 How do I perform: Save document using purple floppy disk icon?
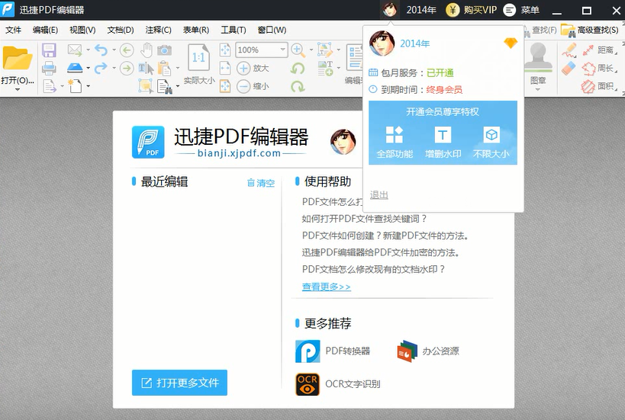49,50
